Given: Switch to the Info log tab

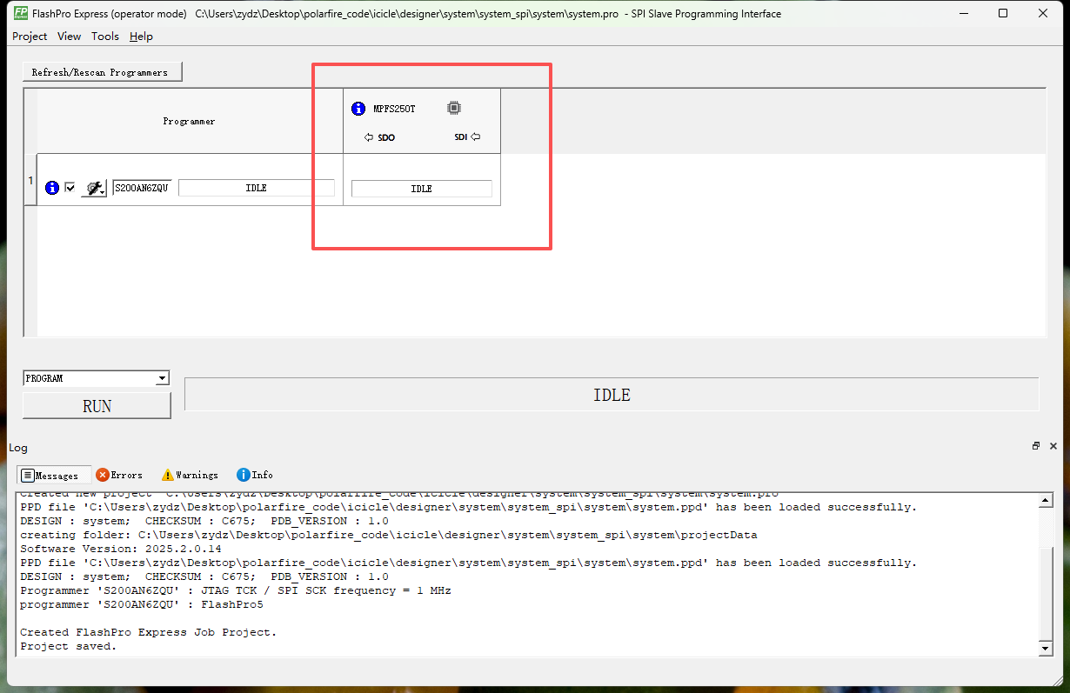Looking at the screenshot, I should 255,475.
